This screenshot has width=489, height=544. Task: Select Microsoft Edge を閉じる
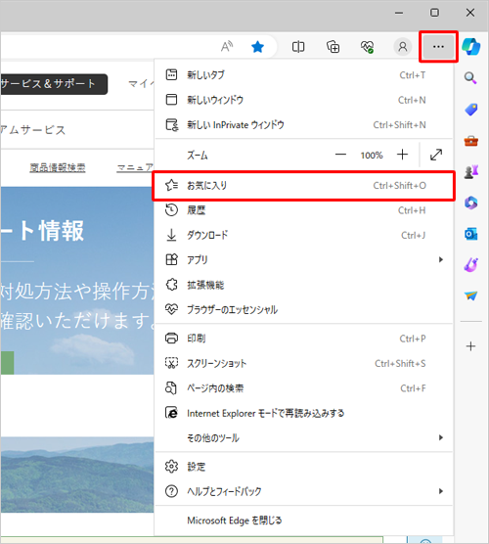[304, 521]
